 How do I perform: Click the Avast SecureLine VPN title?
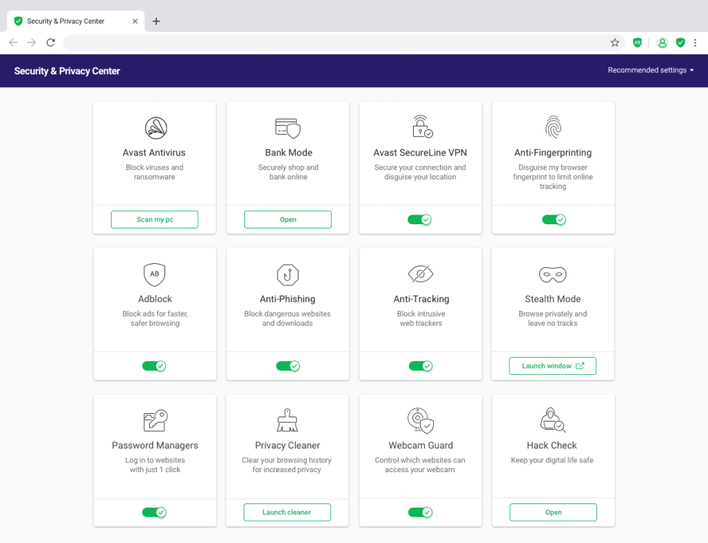[x=420, y=153]
